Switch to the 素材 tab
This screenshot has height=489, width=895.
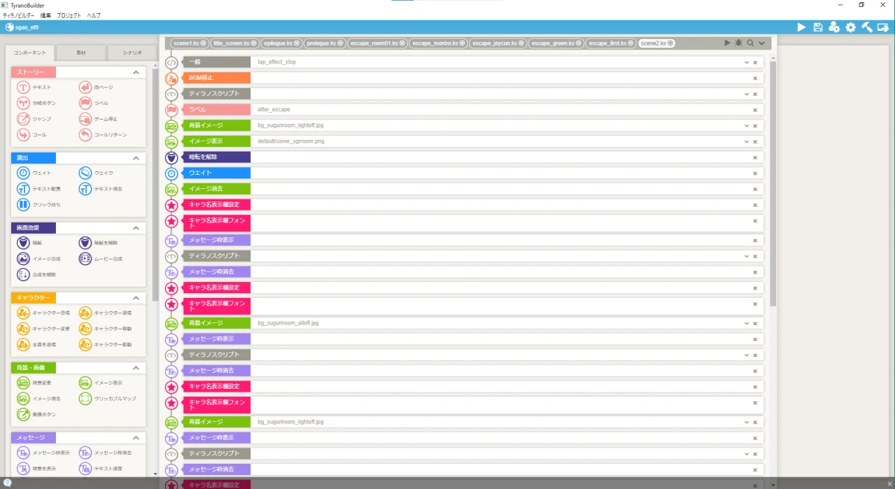pyautogui.click(x=82, y=53)
